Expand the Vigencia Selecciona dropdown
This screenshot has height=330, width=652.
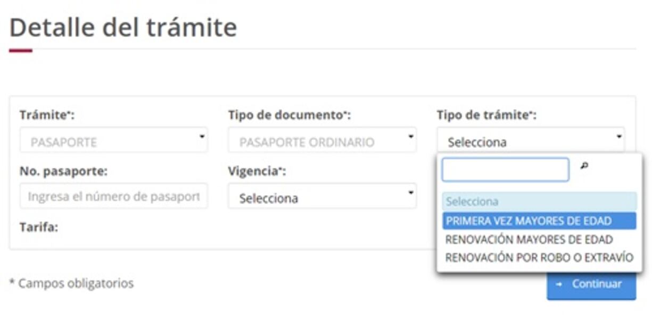pos(323,196)
